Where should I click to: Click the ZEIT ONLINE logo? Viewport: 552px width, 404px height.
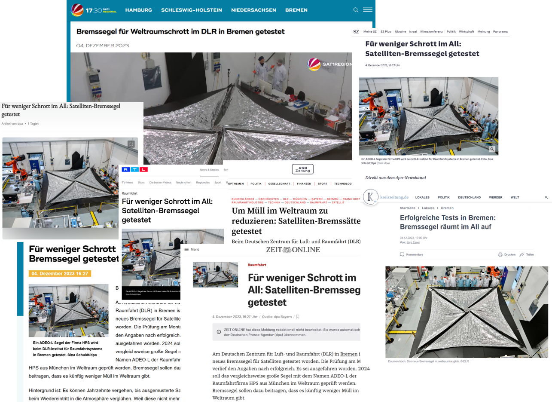coord(293,250)
